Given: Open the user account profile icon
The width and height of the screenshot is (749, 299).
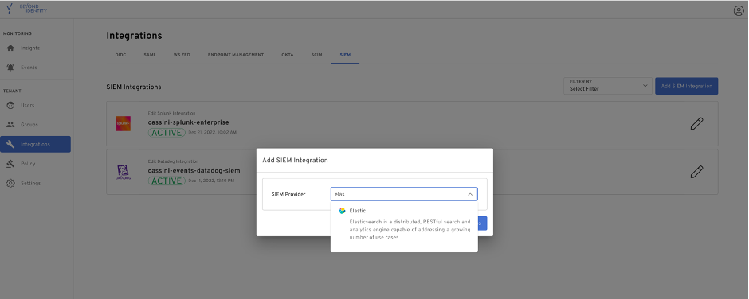Looking at the screenshot, I should 739,11.
